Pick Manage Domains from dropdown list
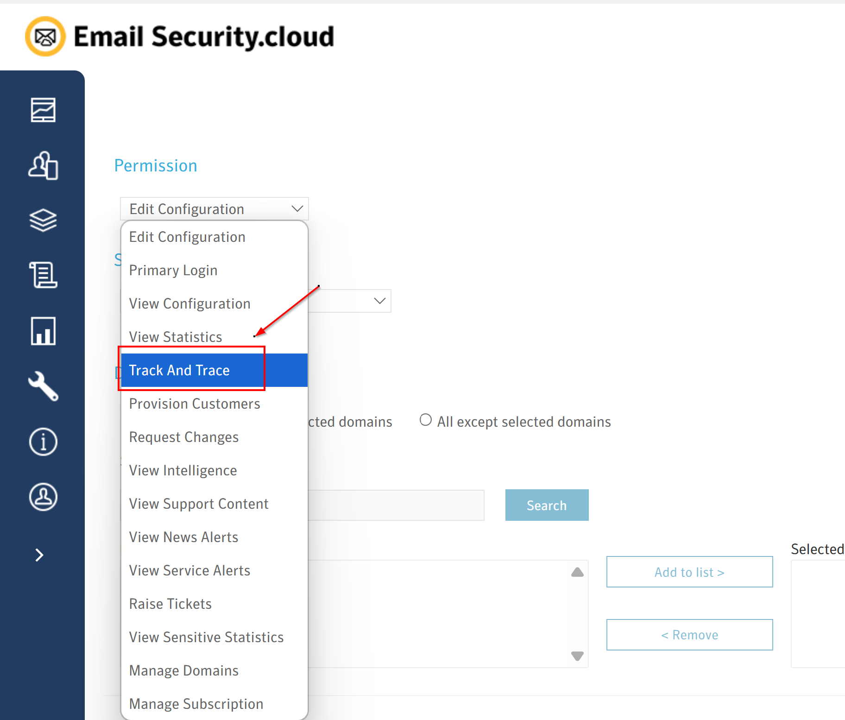Image resolution: width=845 pixels, height=720 pixels. (184, 670)
